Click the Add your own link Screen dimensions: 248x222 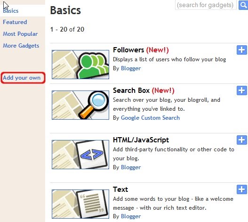click(22, 78)
